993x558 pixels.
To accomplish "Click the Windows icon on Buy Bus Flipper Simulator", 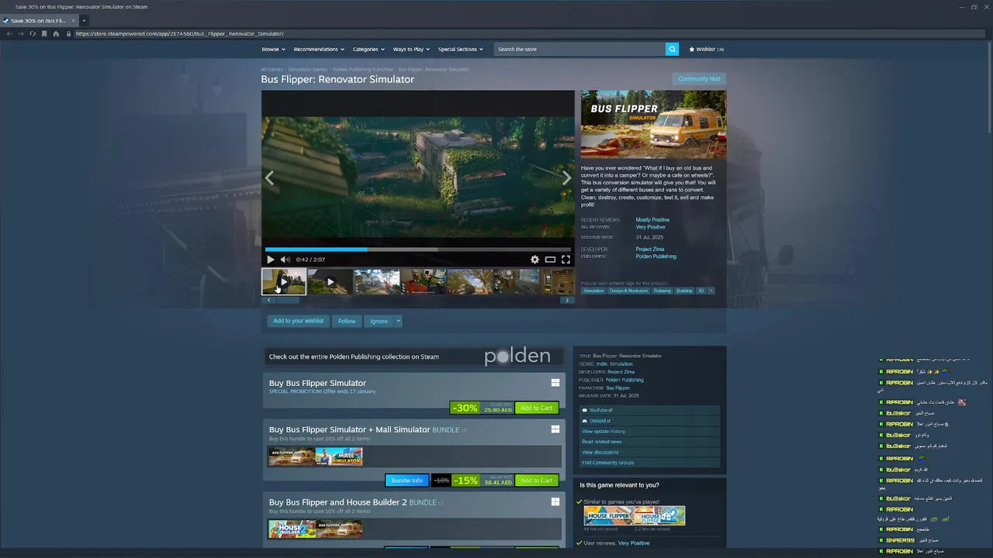I will tap(555, 383).
